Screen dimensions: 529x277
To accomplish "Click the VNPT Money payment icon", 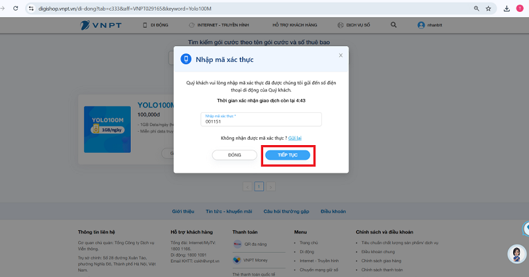I will (237, 260).
